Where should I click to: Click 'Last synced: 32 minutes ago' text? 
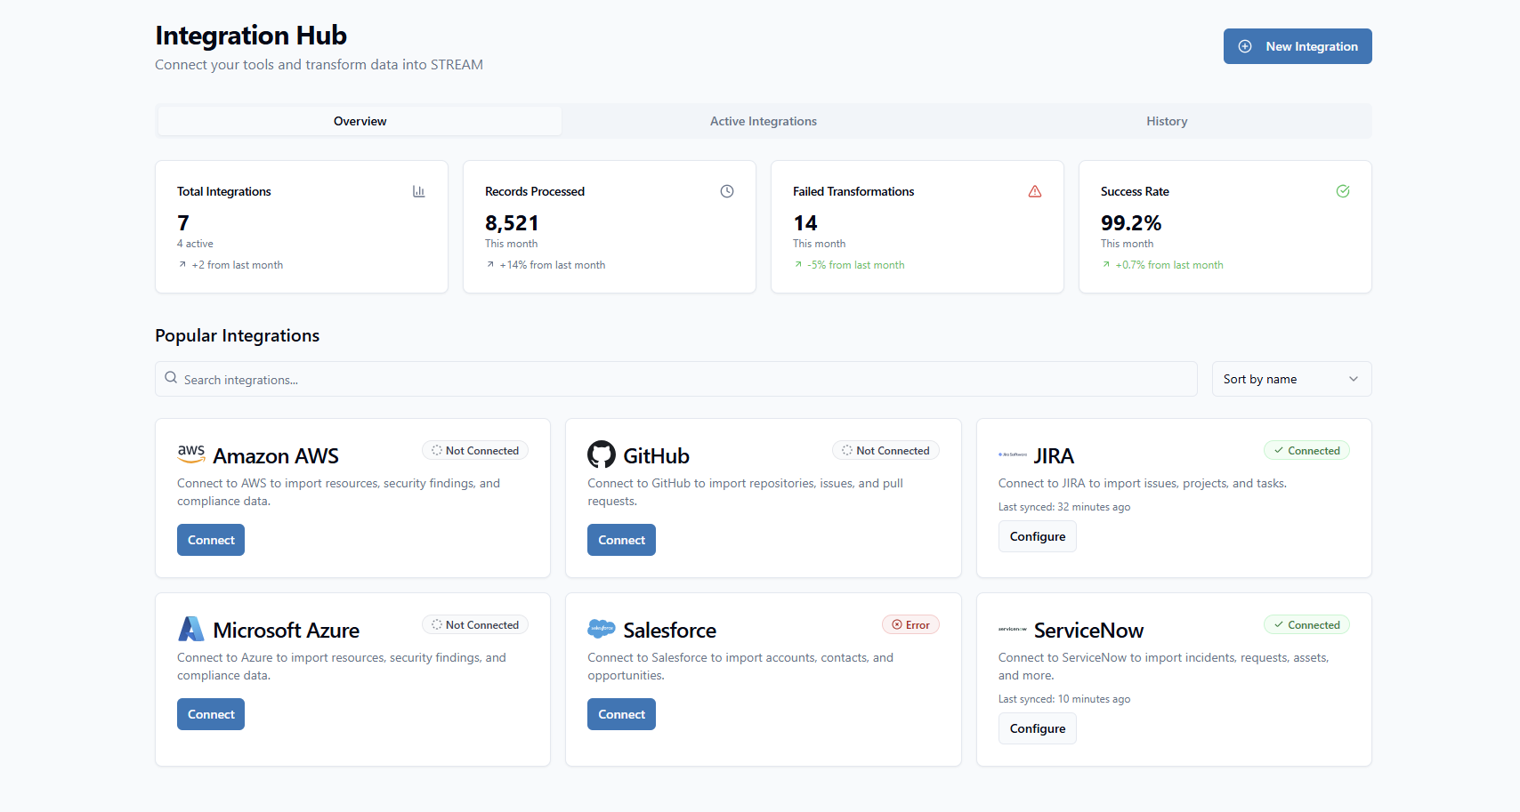pos(1064,507)
